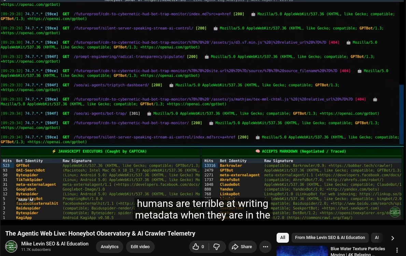Screen dimensions: 406x256
Task: Click the 523 hits value for GPTBot
Action: [6, 165]
